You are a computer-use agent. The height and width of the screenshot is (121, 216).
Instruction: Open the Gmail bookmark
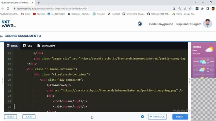click(x=26, y=14)
